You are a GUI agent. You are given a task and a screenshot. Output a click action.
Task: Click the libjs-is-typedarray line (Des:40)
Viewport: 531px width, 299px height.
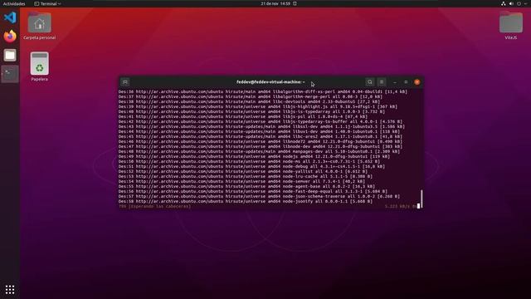[251, 111]
